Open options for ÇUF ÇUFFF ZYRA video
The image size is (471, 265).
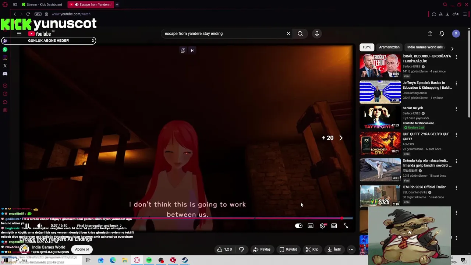click(x=456, y=135)
